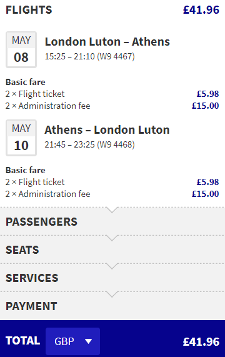The height and width of the screenshot is (357, 225).
Task: Select the London Luton – Athens flight title
Action: tap(107, 42)
